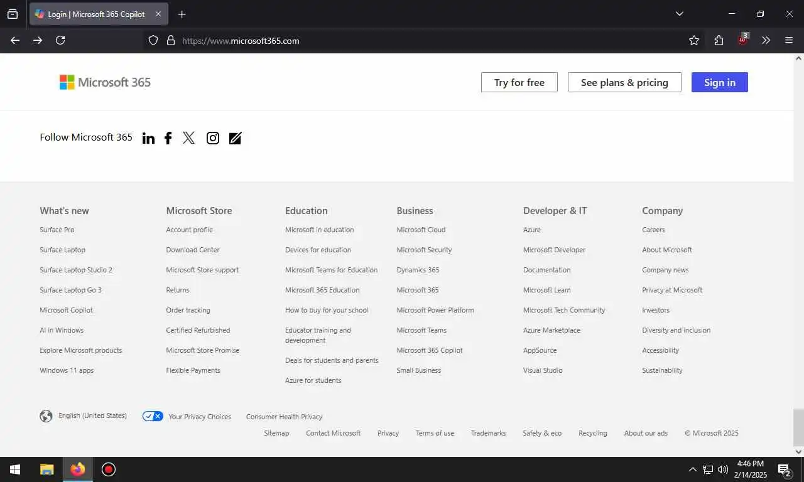
Task: Open the Firefox extensions puzzle icon
Action: (719, 40)
